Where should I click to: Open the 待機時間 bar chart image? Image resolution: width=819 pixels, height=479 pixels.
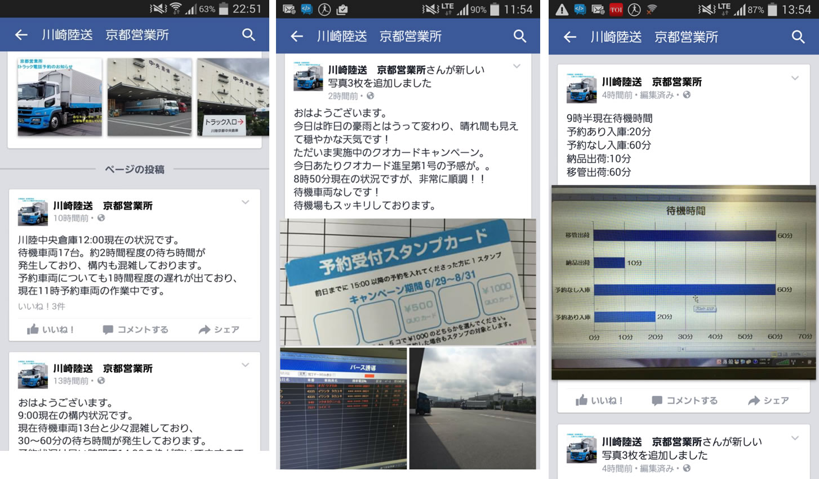tap(684, 282)
